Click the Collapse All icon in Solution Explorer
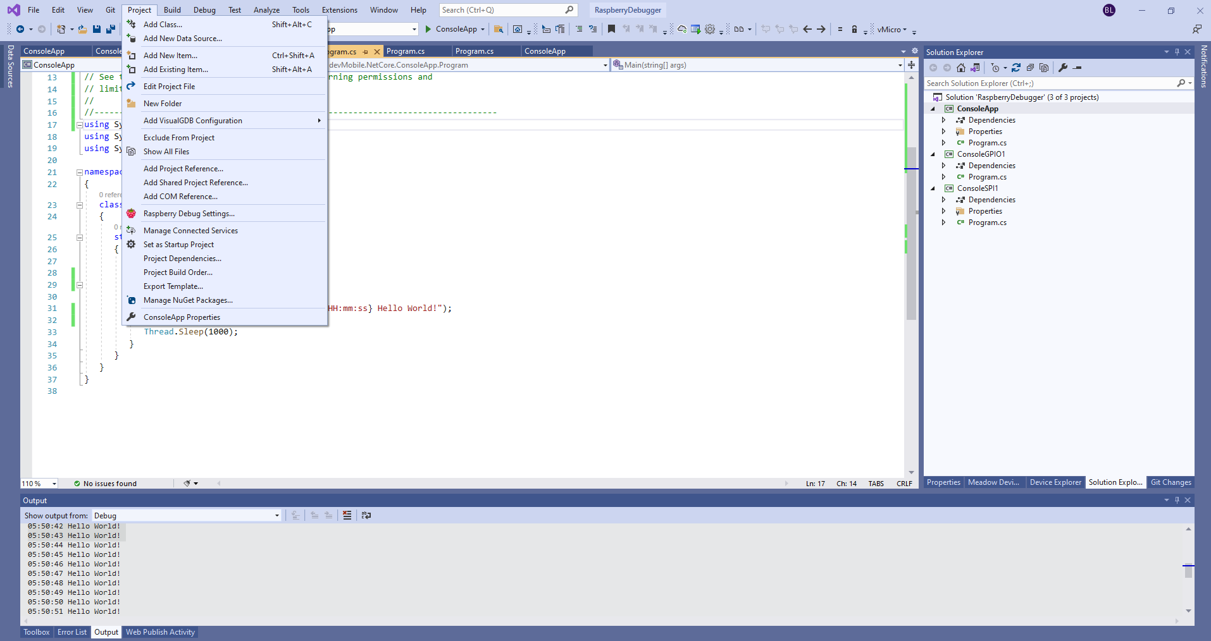The width and height of the screenshot is (1211, 641). 1030,68
